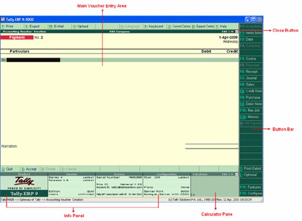The width and height of the screenshot is (302, 221).
Task: Quit the Accounting Voucher Creation screen
Action: tap(7, 169)
